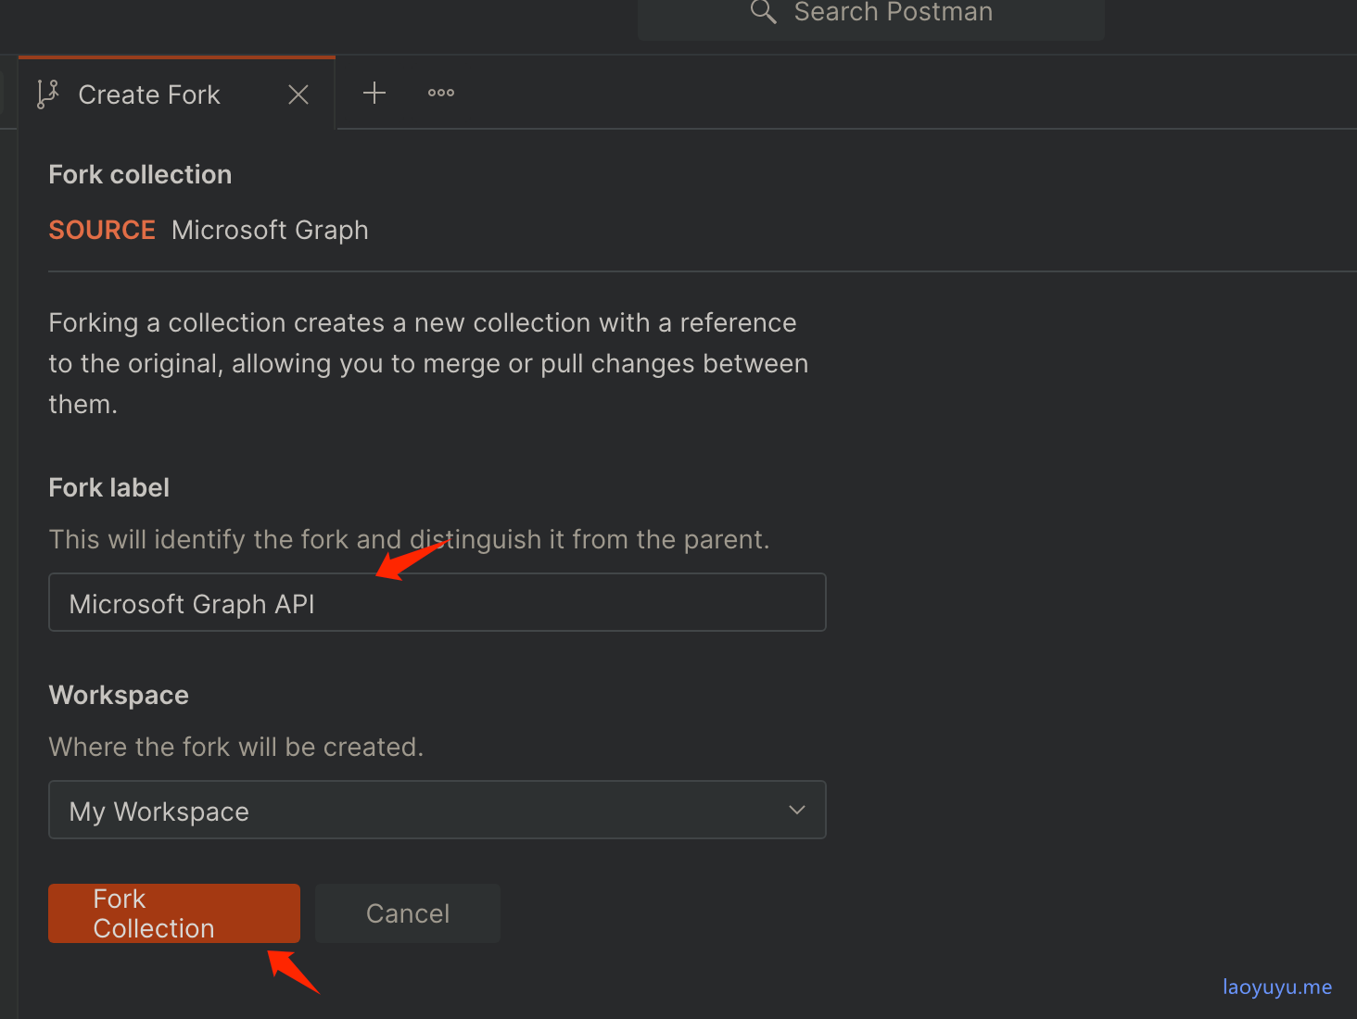Screen dimensions: 1357x1019
Task: Open the three-dots tab options menu
Action: click(441, 93)
